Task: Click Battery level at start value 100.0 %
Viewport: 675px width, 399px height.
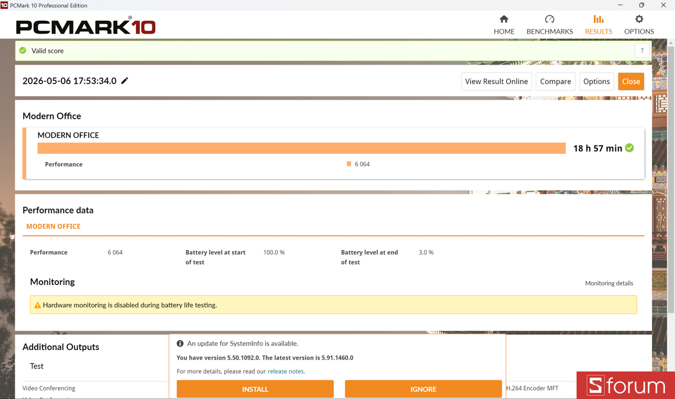Action: 274,252
